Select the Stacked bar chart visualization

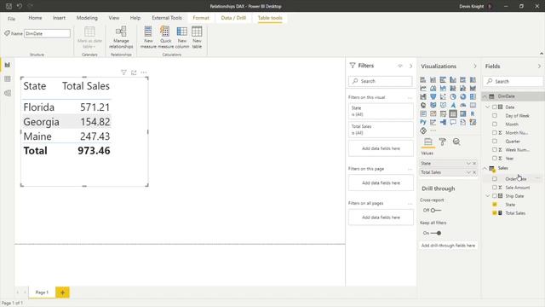[x=423, y=79]
